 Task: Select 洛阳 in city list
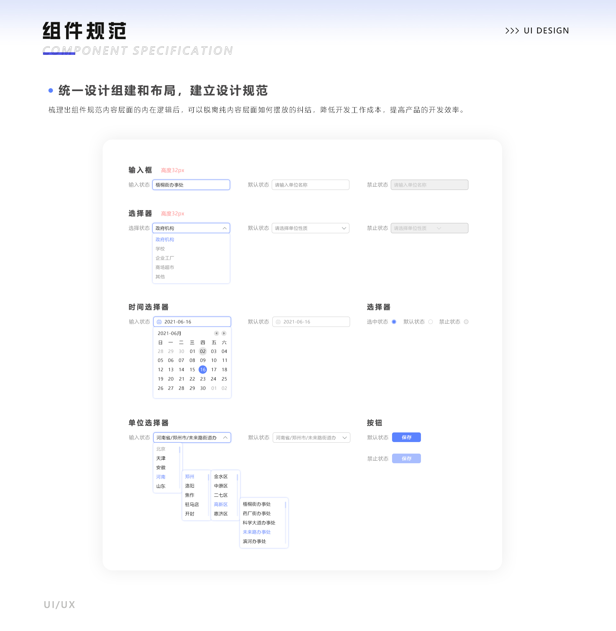point(190,486)
